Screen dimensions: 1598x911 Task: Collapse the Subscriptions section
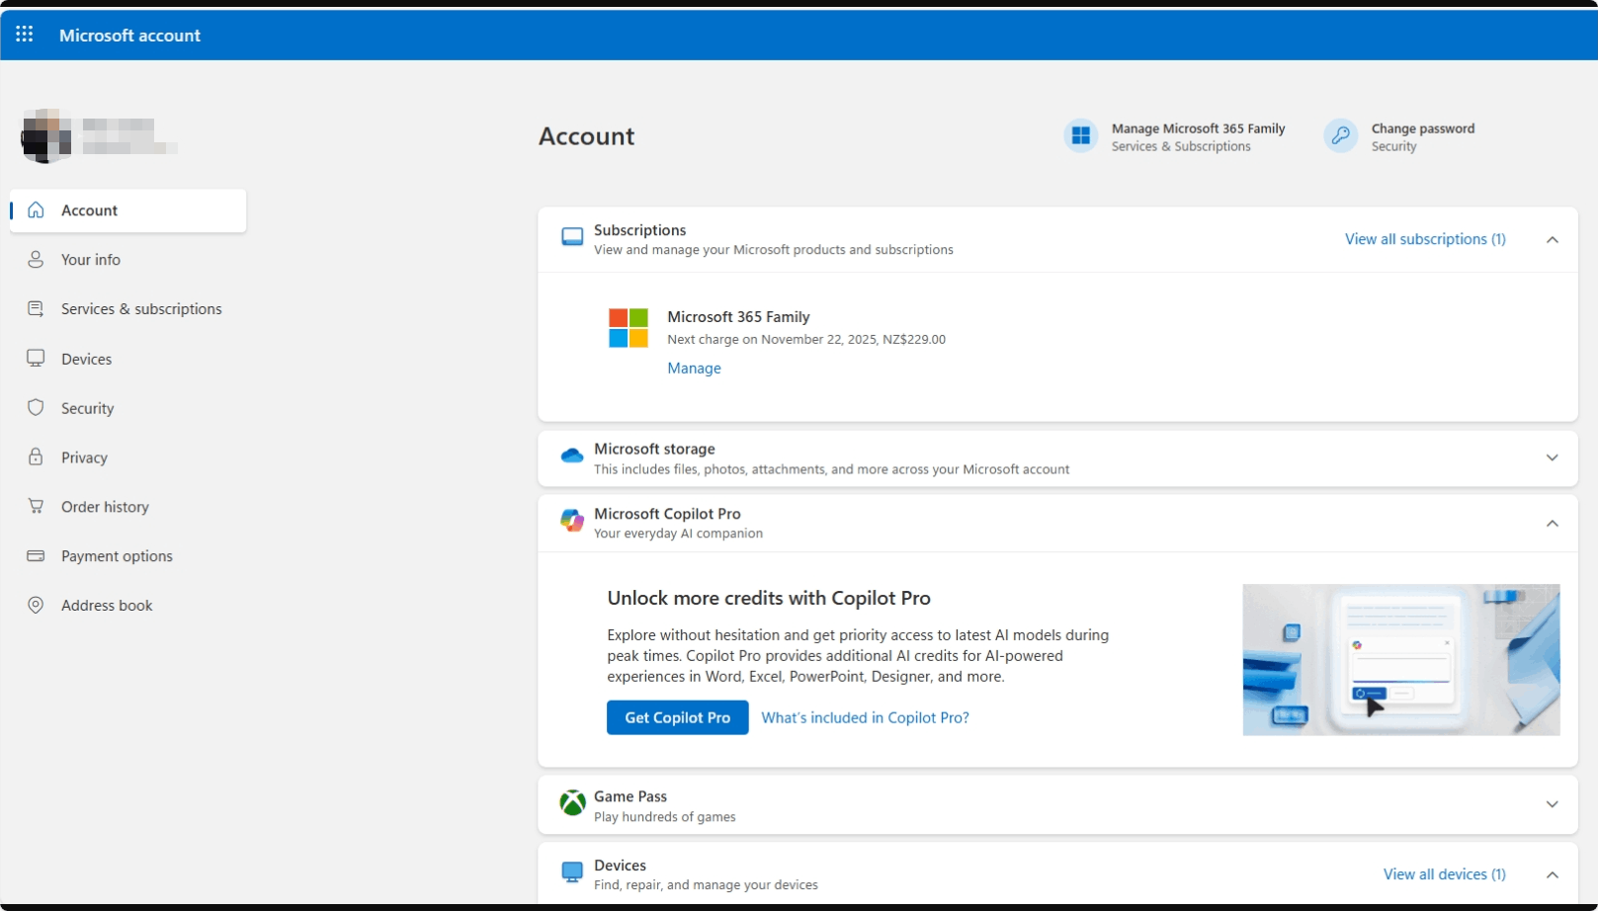click(x=1552, y=239)
